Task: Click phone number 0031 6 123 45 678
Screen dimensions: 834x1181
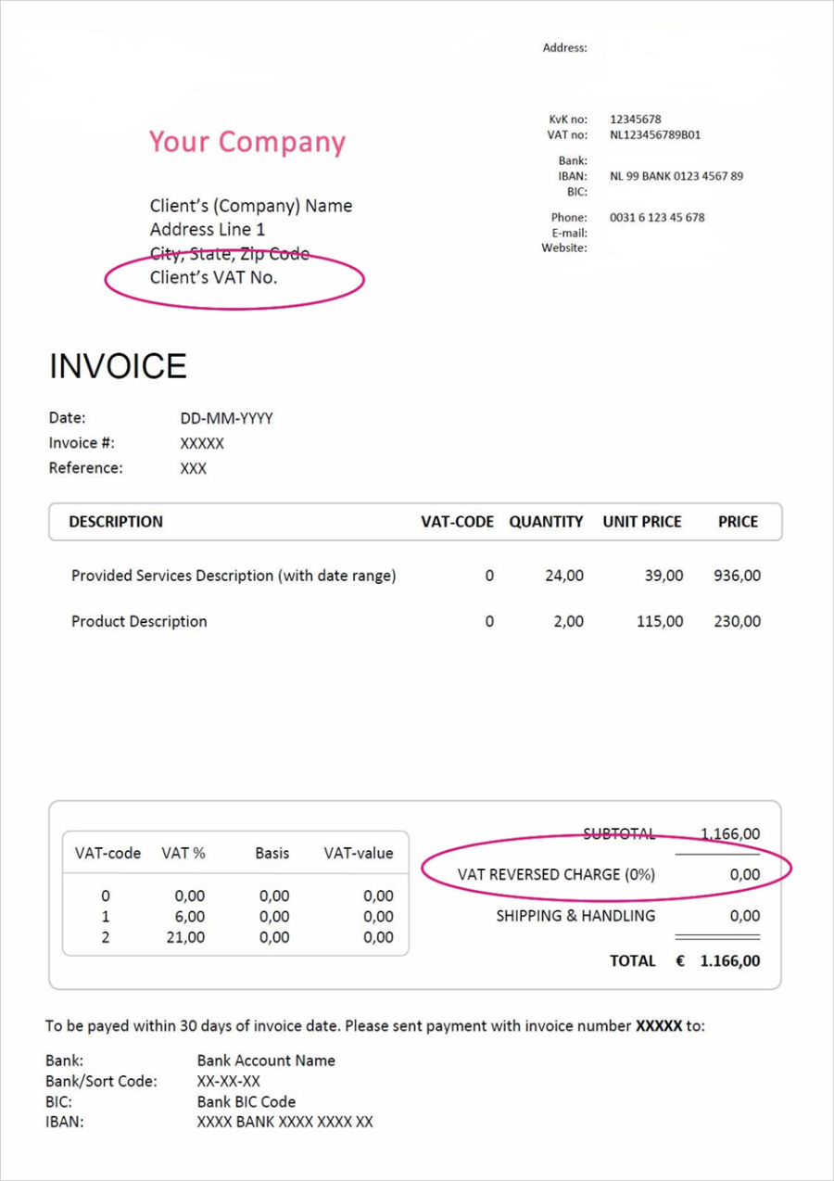Action: [657, 218]
